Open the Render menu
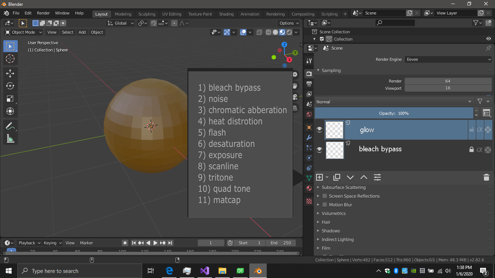The height and width of the screenshot is (278, 495). 43,13
